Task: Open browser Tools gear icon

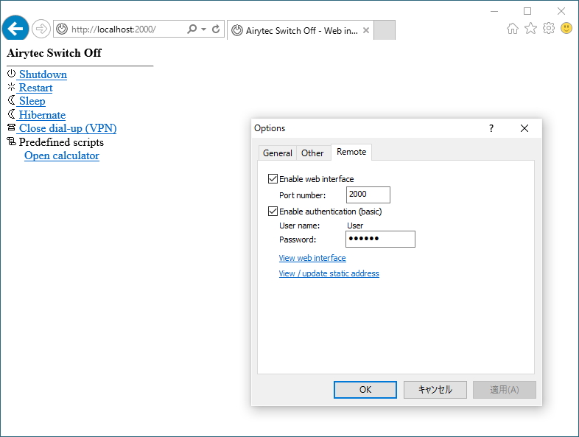Action: (x=549, y=28)
